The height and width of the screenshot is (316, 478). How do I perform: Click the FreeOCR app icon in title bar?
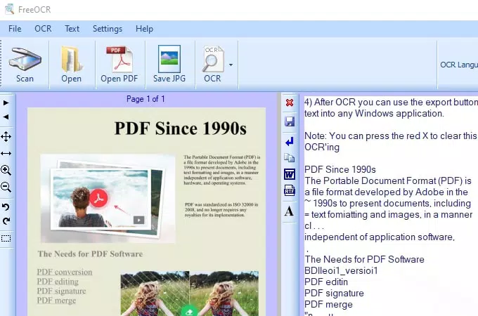(9, 9)
